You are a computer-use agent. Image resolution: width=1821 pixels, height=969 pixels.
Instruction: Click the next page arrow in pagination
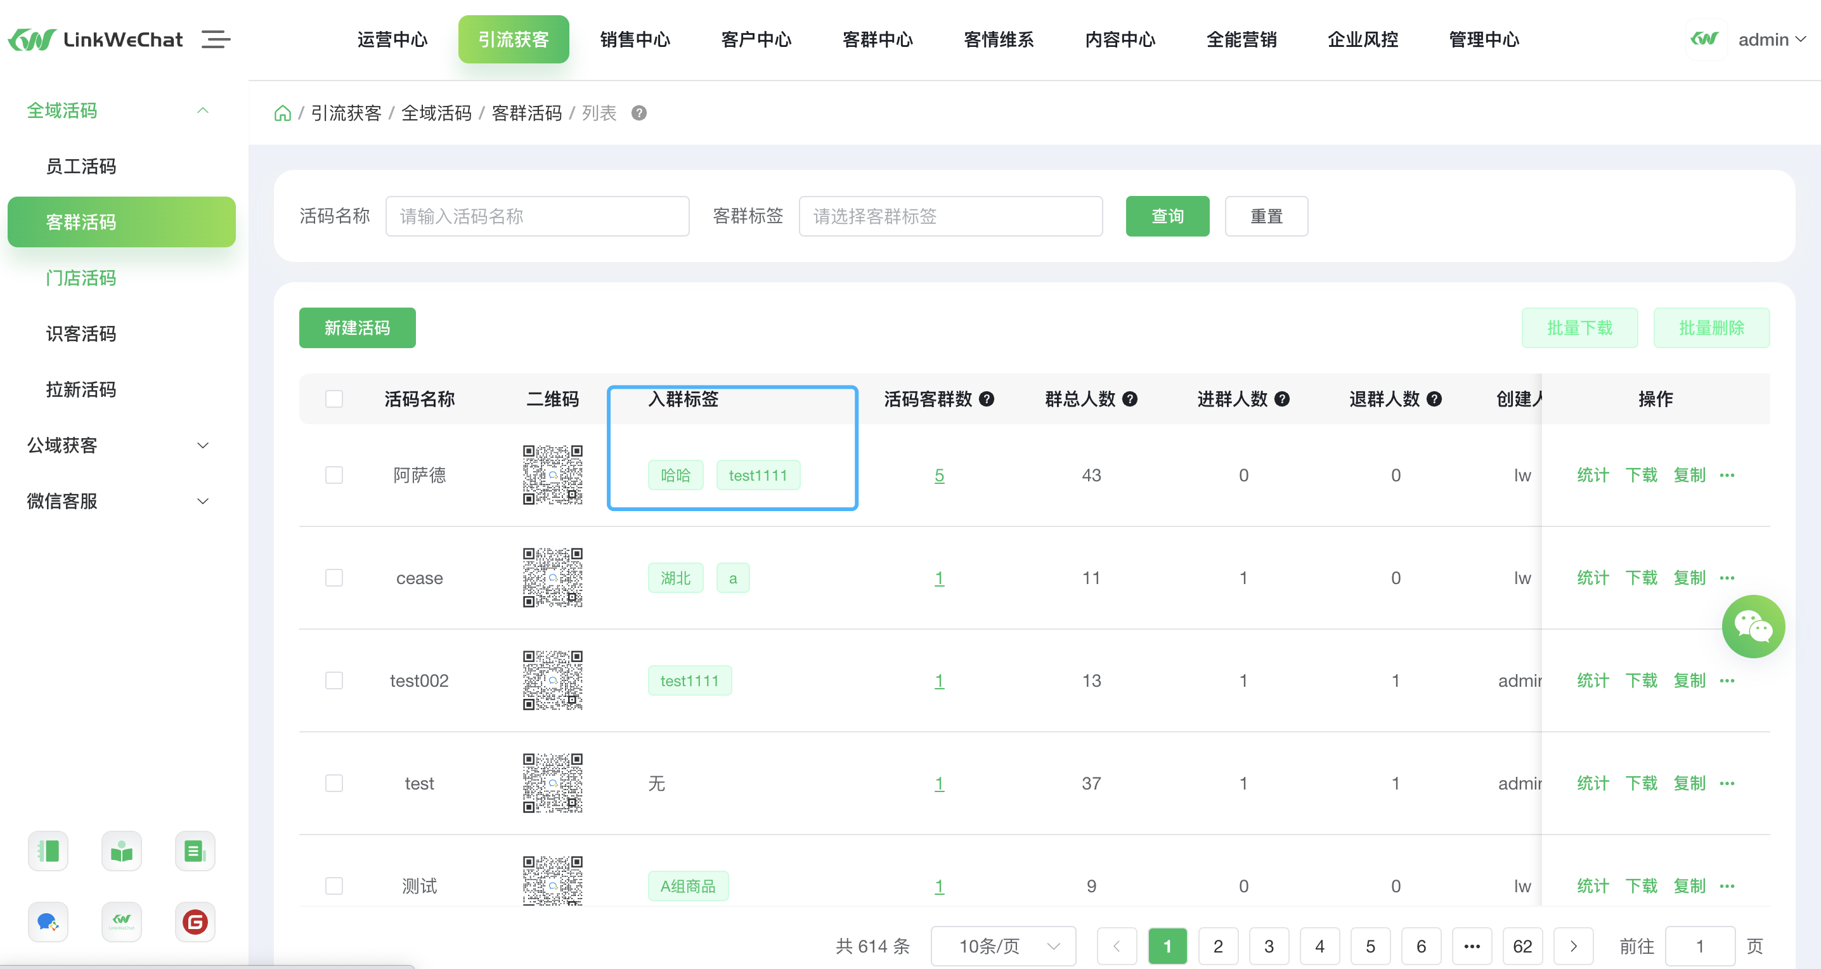1573,946
